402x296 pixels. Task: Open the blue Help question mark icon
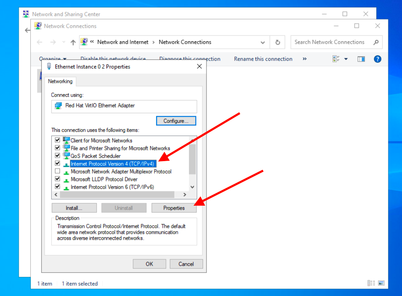pos(377,59)
